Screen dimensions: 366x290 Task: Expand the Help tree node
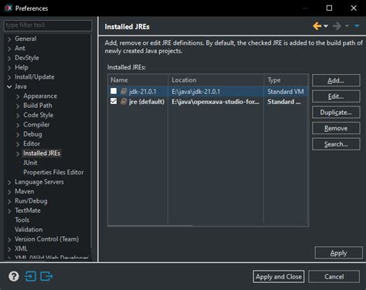click(9, 68)
